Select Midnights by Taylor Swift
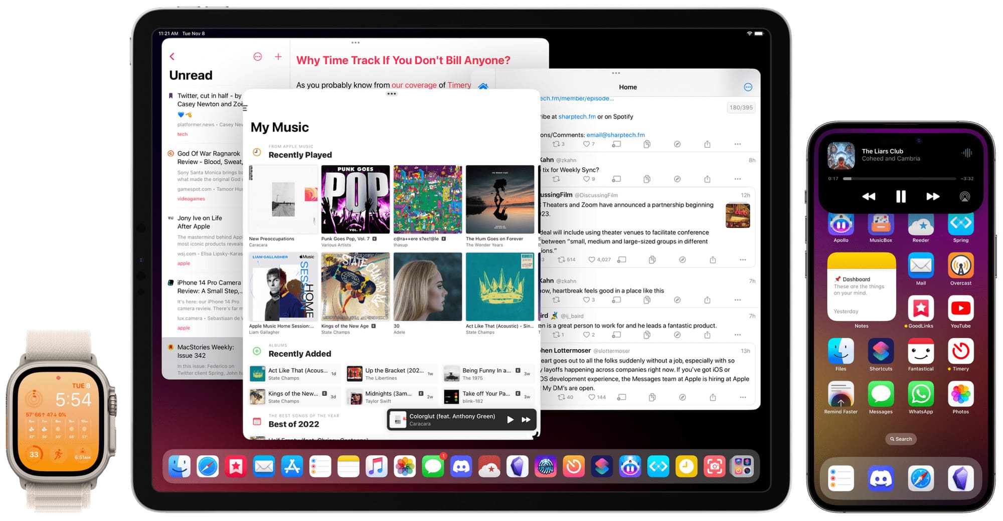1003x521 pixels. [x=391, y=397]
